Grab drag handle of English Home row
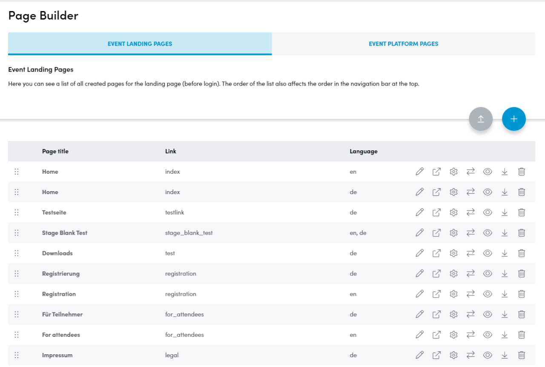This screenshot has width=545, height=367. pos(17,172)
